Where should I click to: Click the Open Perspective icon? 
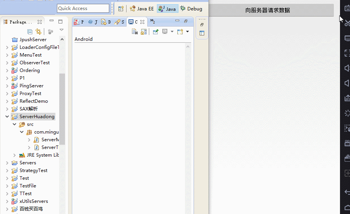coord(121,9)
